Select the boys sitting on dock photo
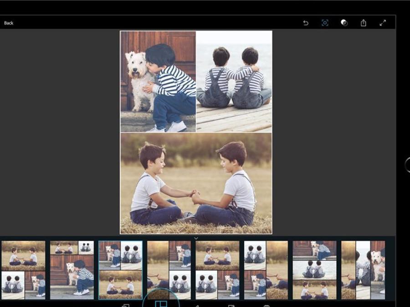Image resolution: width=410 pixels, height=307 pixels. click(234, 82)
